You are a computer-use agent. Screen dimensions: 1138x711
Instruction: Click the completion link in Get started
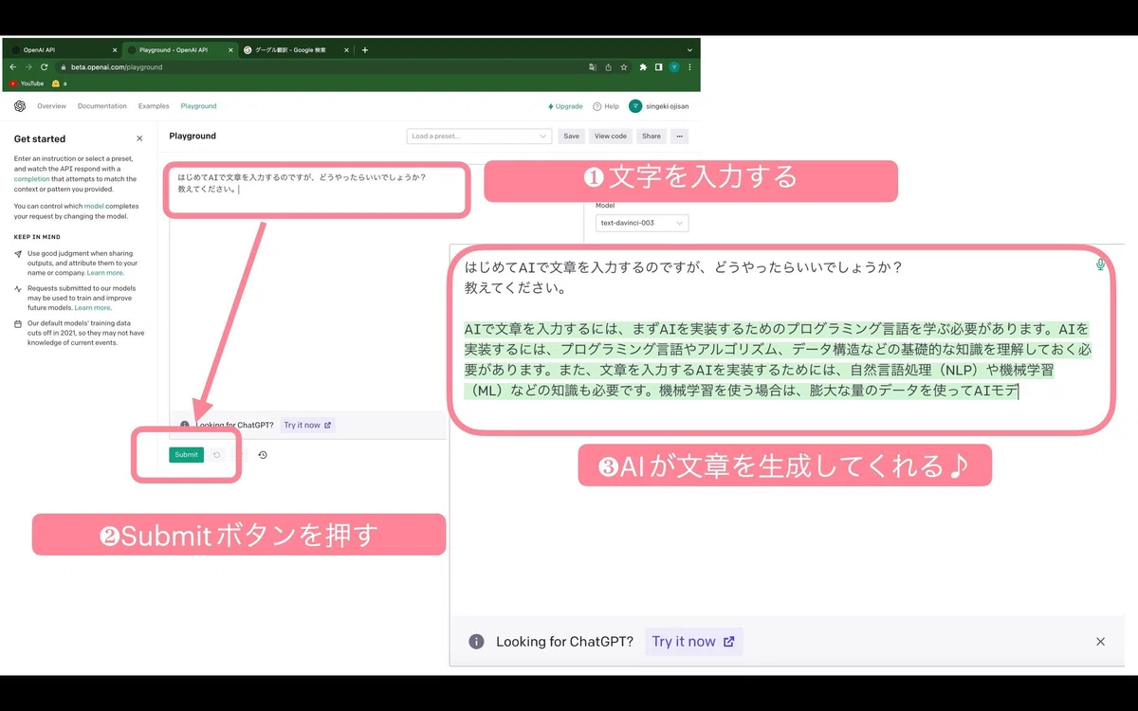coord(32,178)
